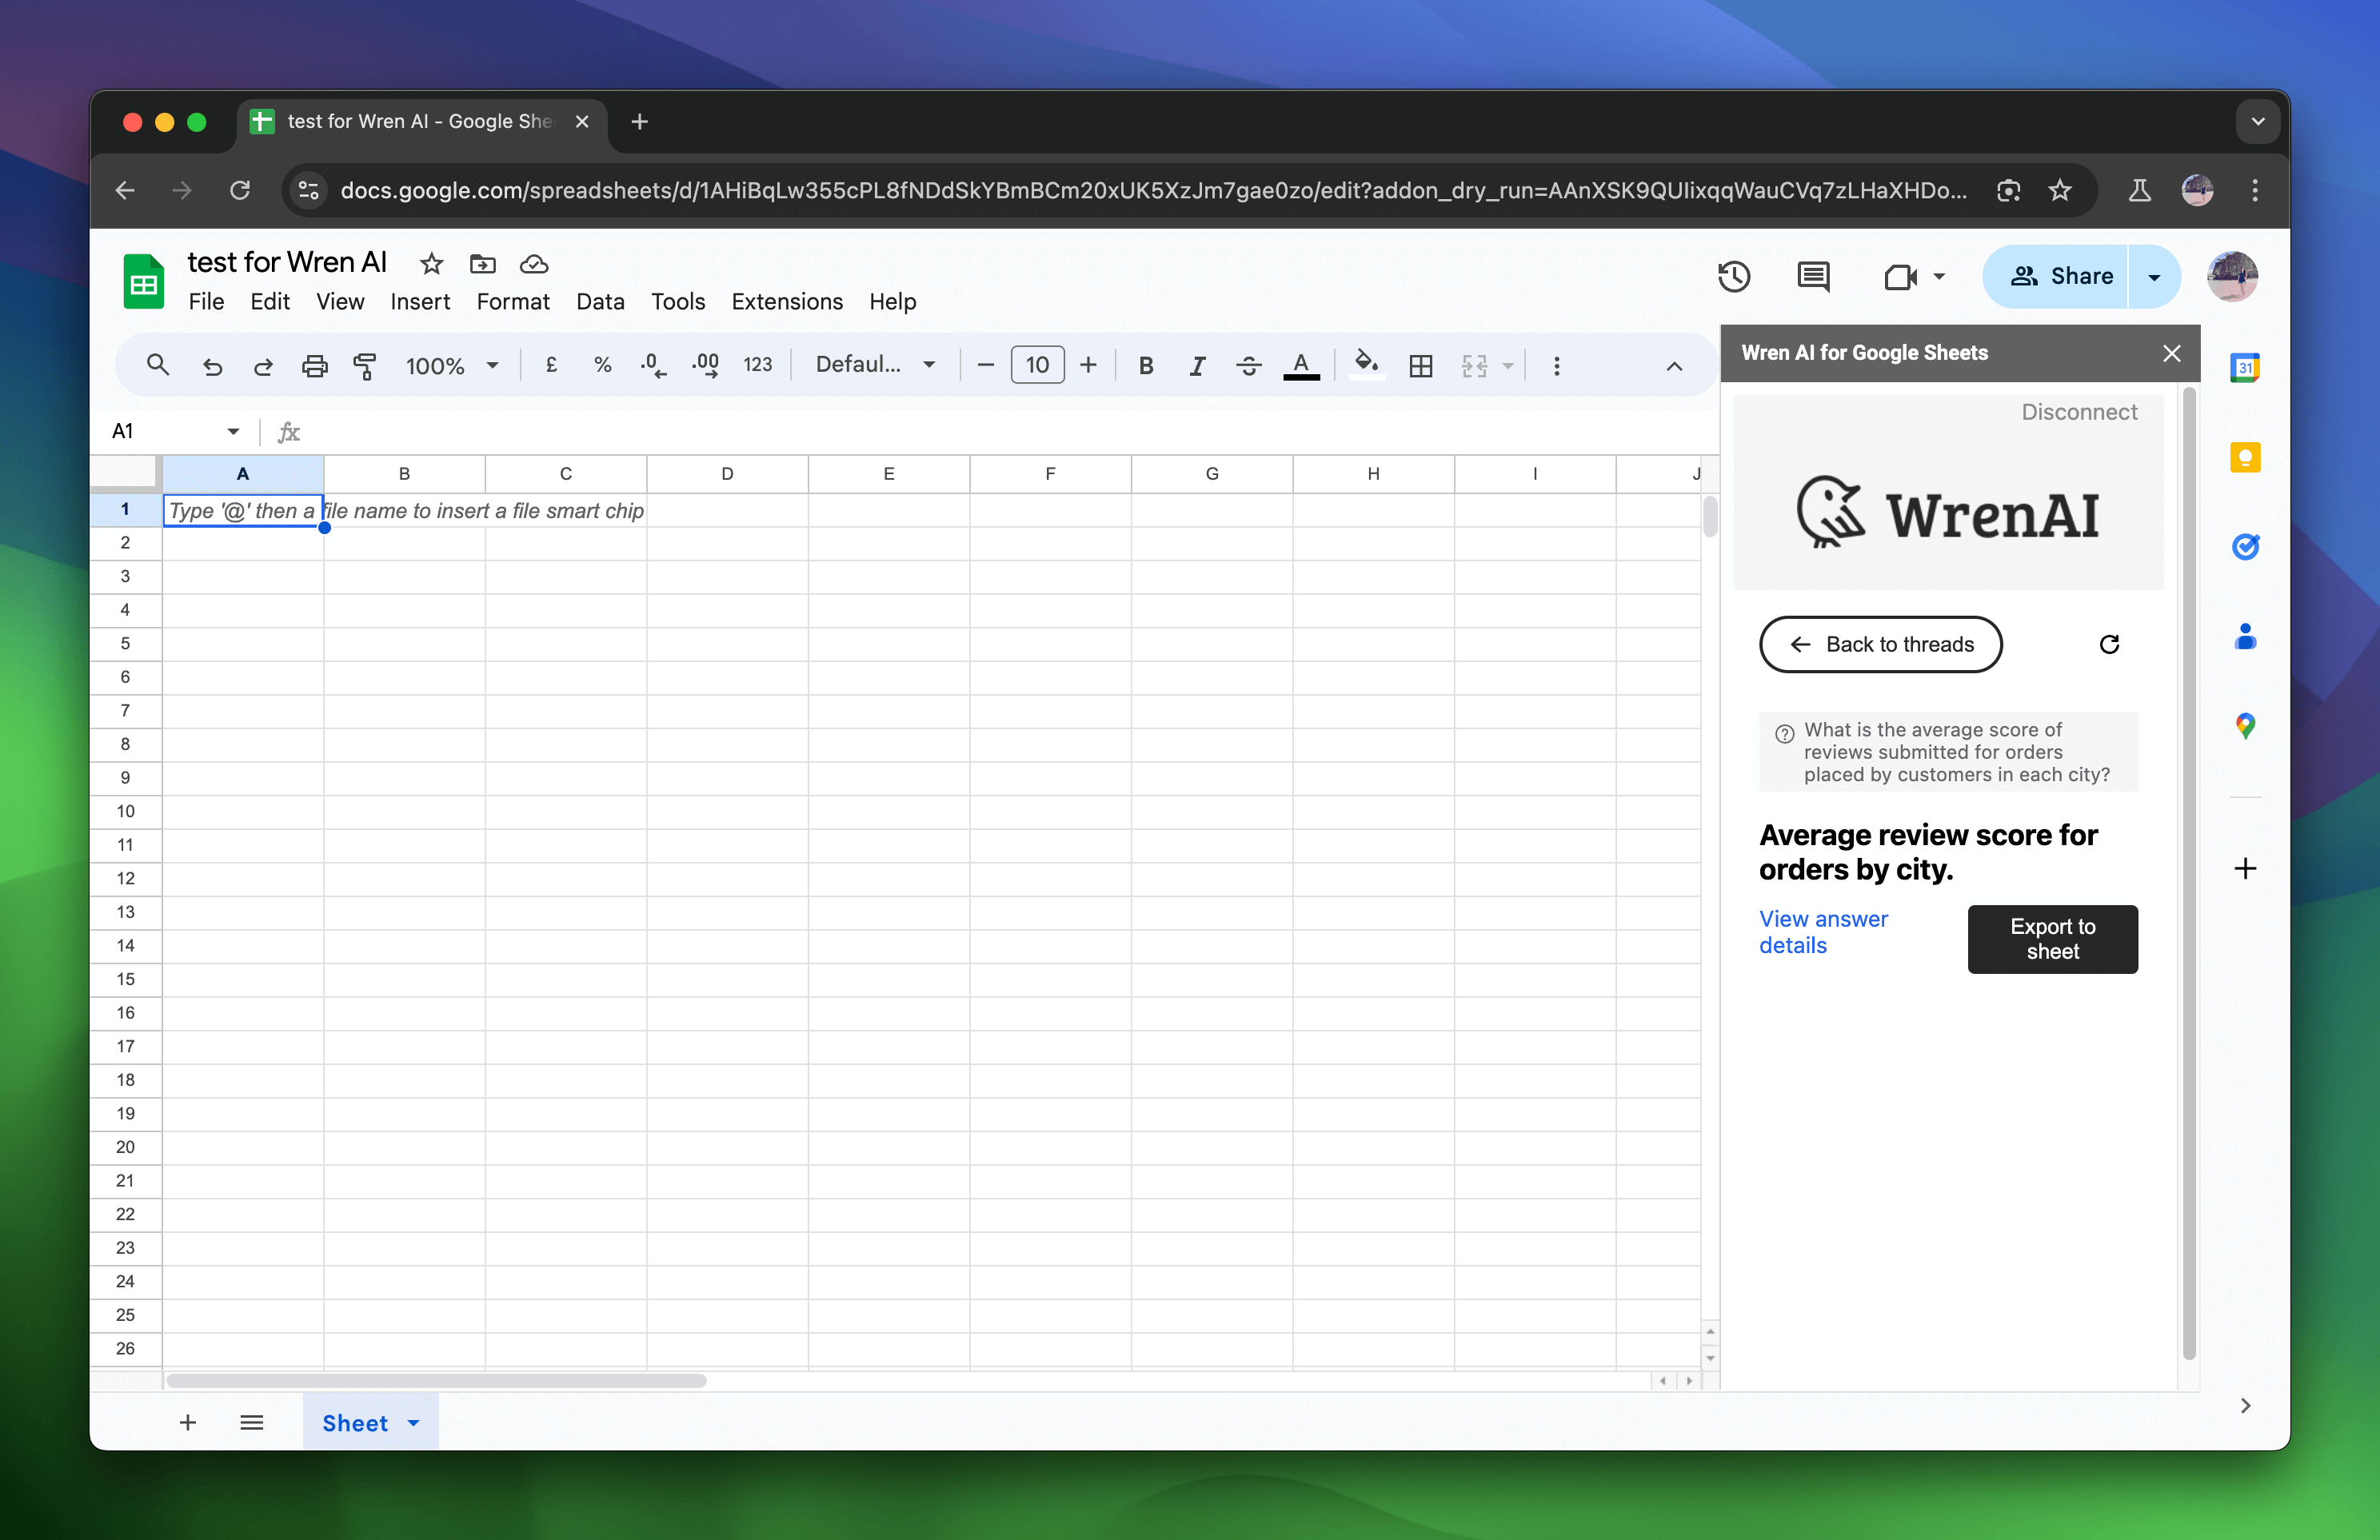Open the Sheet tab options arrow
This screenshot has width=2380, height=1540.
[x=413, y=1422]
